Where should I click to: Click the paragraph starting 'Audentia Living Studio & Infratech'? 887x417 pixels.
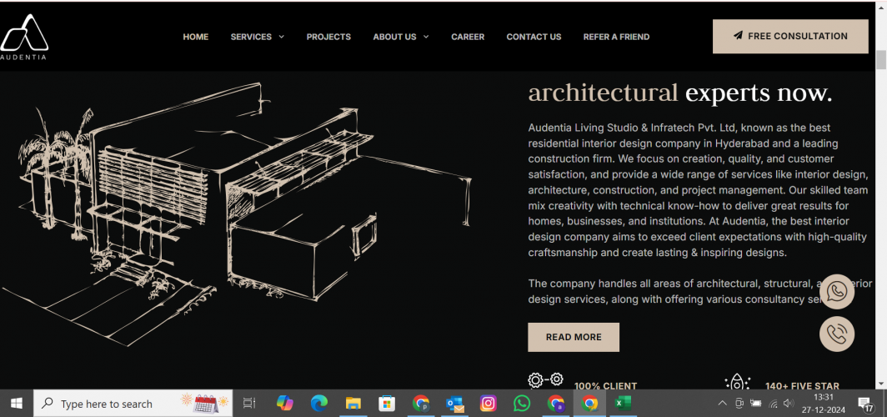coord(698,190)
